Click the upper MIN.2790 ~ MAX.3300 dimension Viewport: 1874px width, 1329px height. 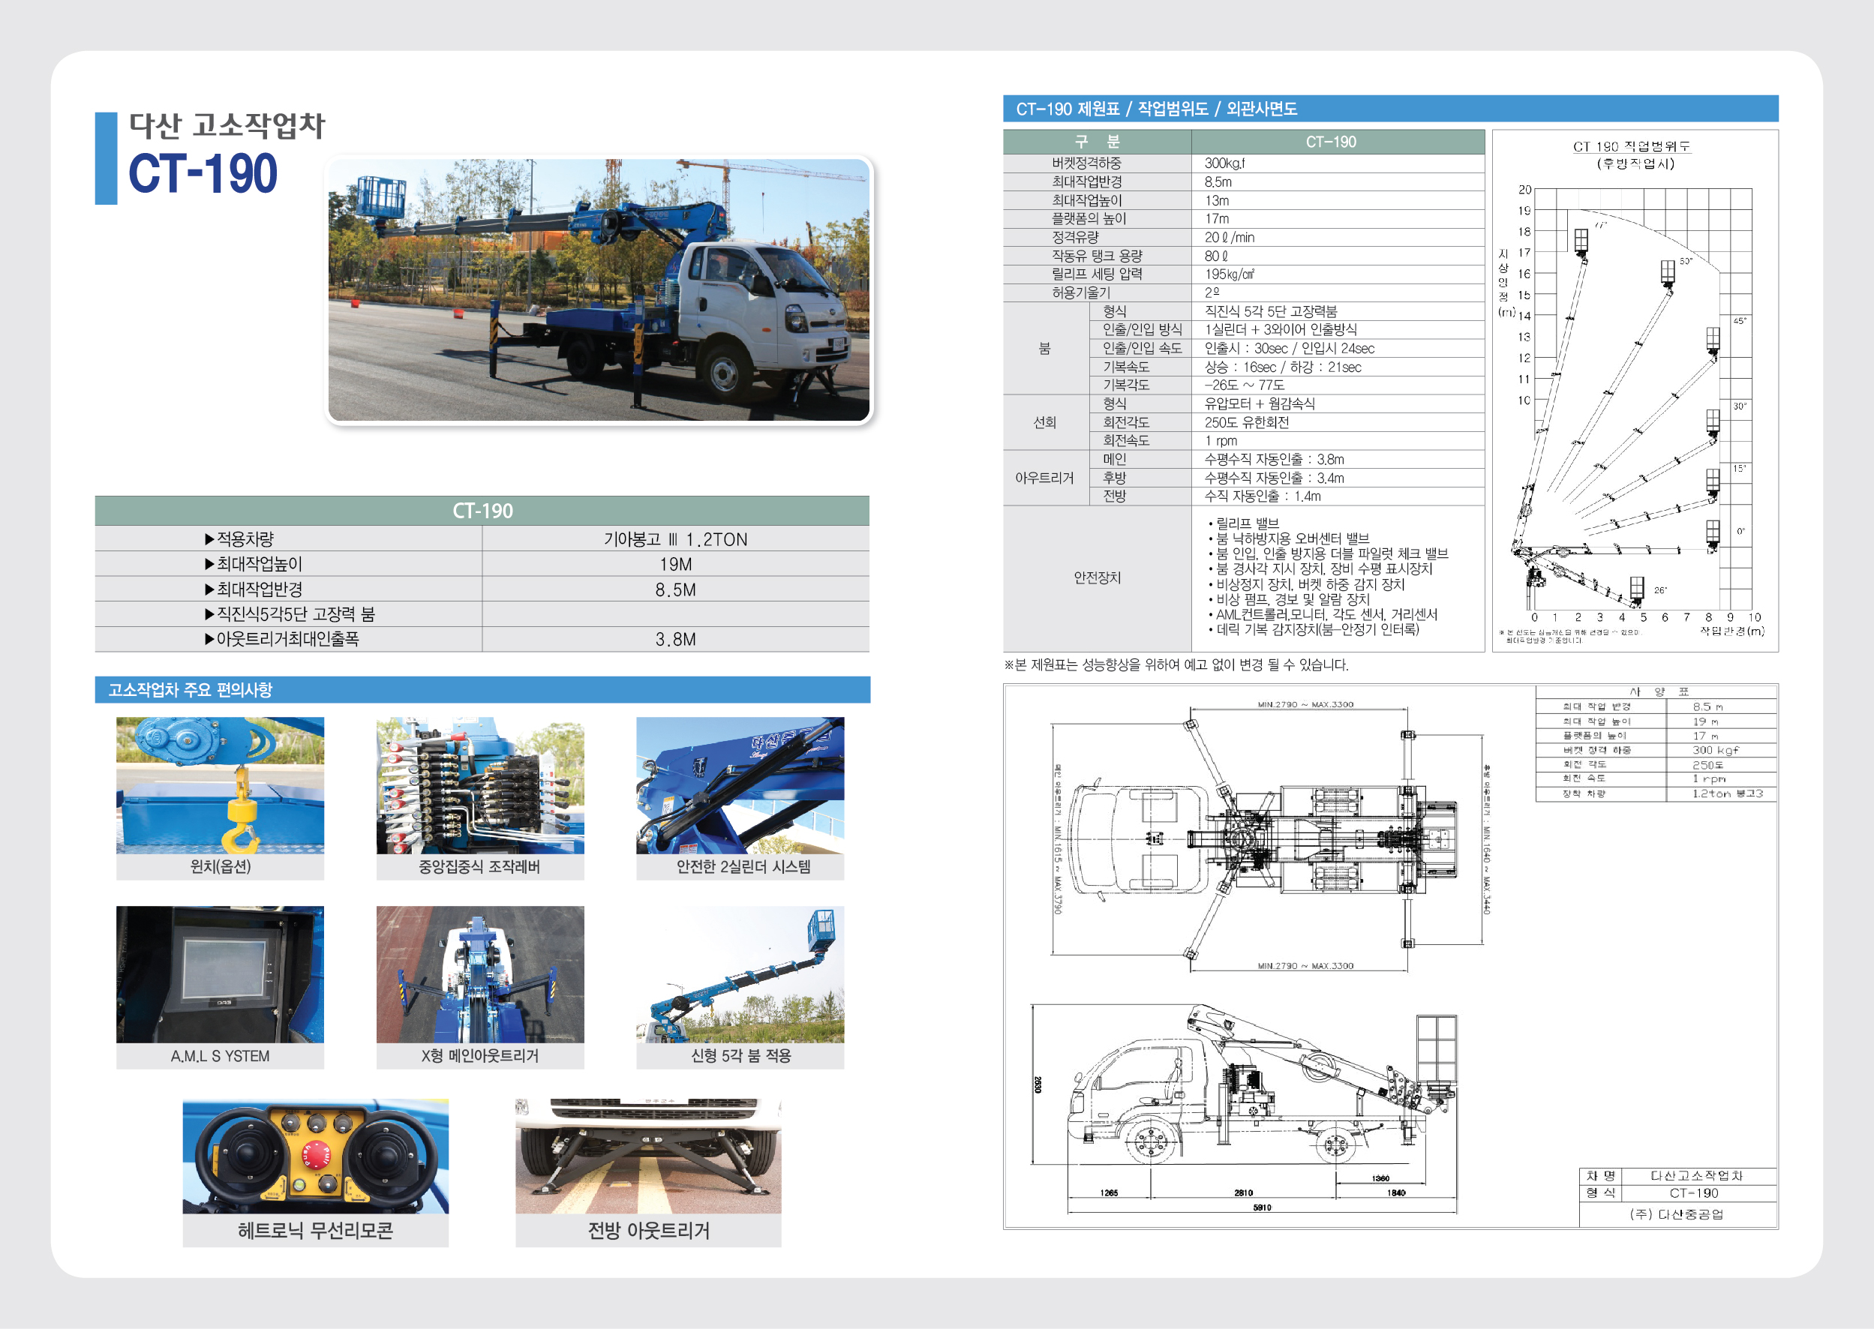coord(1305,704)
